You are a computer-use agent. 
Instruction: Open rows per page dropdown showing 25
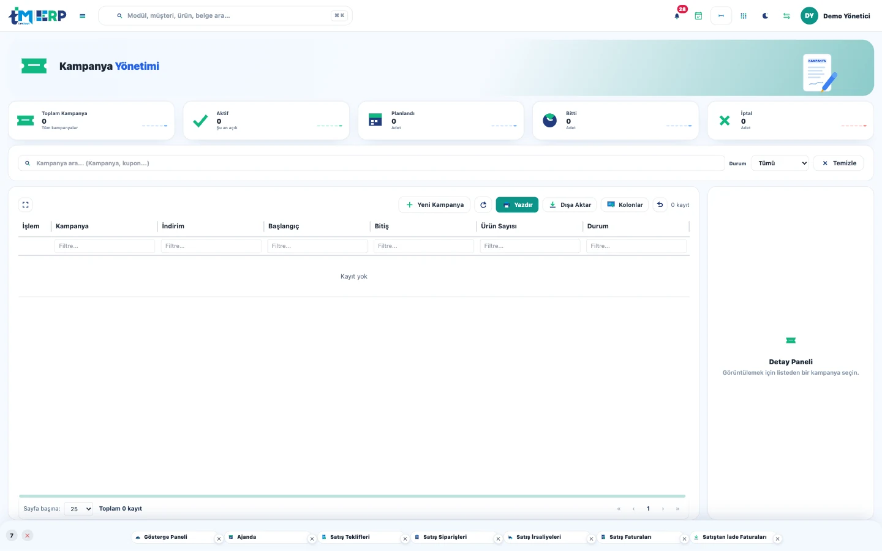click(78, 509)
